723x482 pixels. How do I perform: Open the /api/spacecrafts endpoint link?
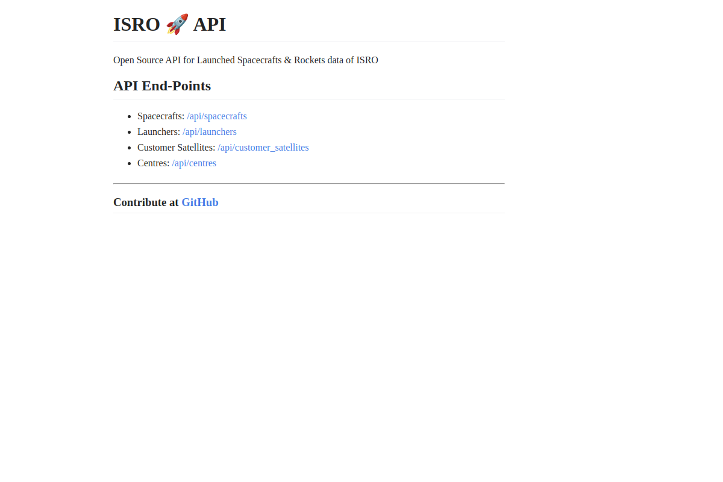pyautogui.click(x=217, y=116)
